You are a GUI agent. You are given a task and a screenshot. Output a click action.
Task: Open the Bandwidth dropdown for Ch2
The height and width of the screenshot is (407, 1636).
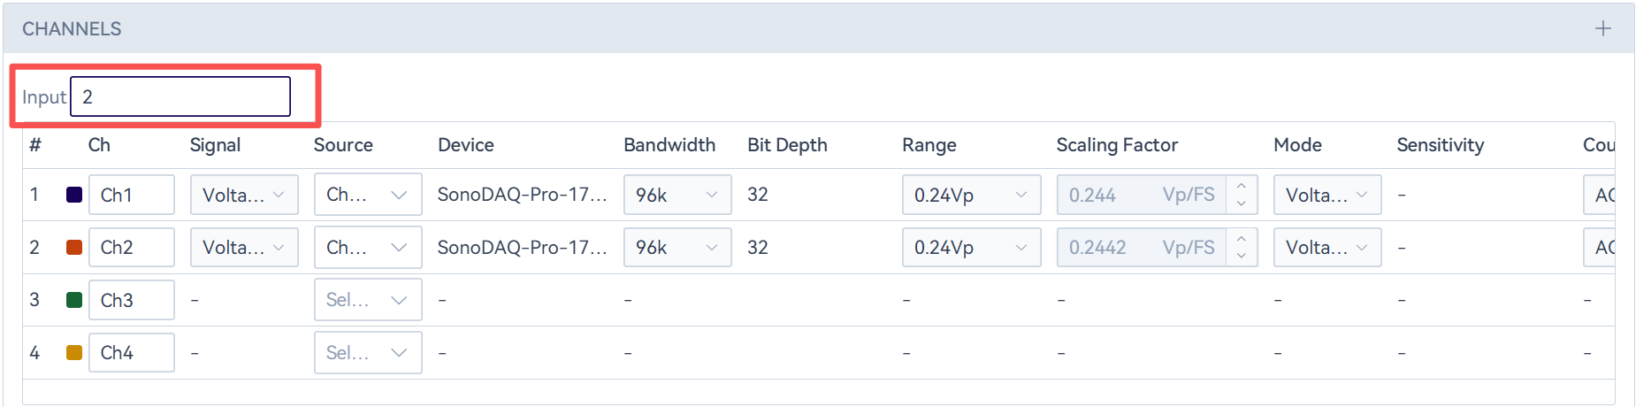[677, 248]
